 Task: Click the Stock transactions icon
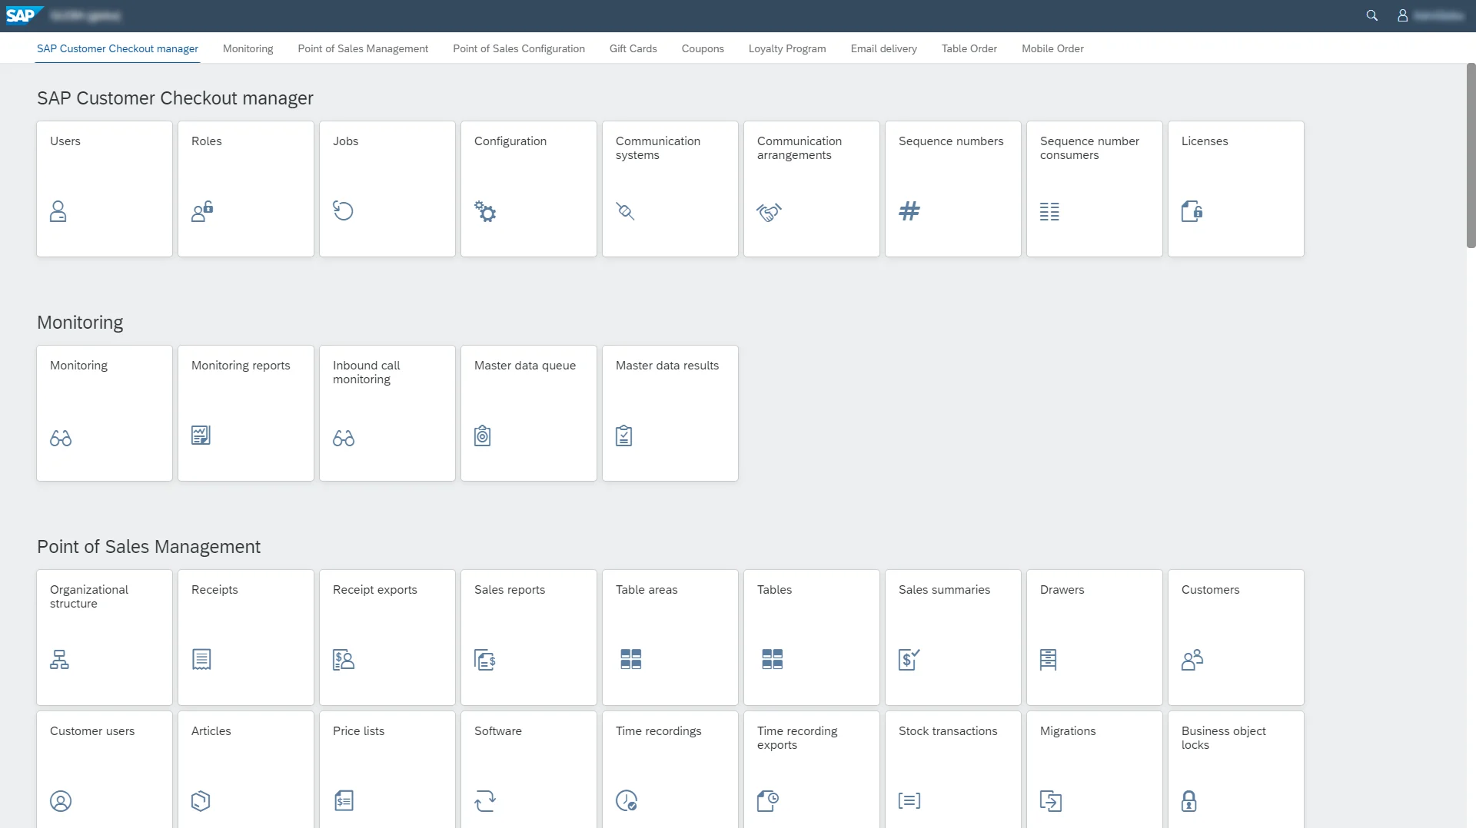[x=909, y=800]
